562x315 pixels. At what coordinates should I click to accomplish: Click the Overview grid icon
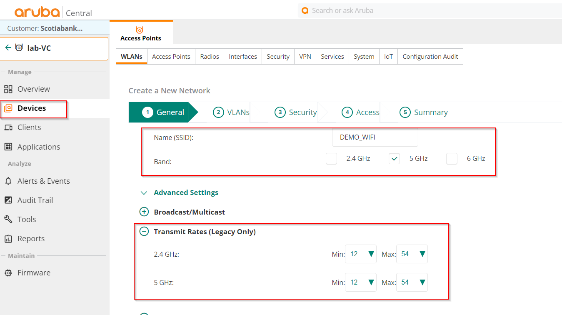point(8,89)
